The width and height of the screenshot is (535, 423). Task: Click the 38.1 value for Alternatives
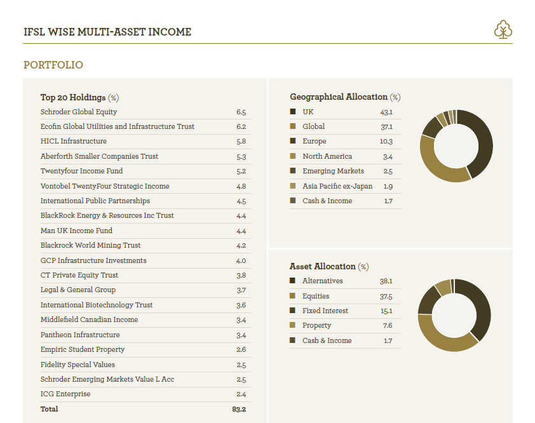[386, 281]
